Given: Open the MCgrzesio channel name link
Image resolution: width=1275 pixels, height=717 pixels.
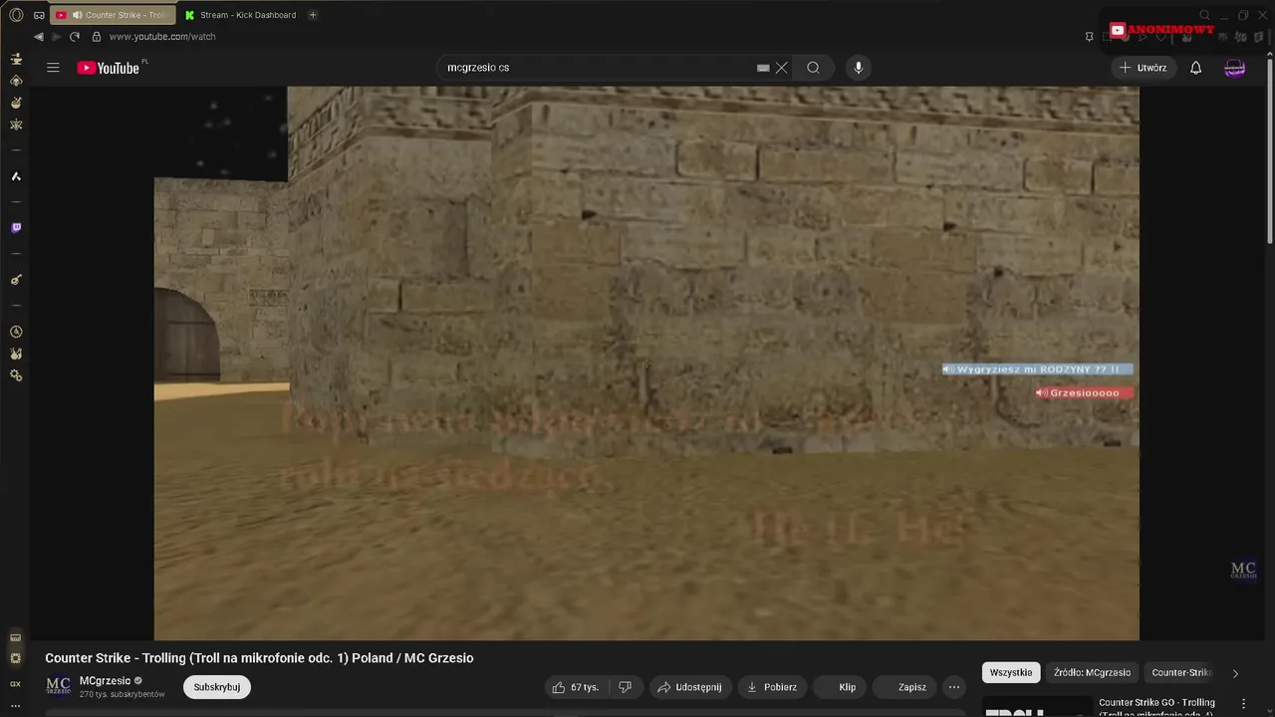Looking at the screenshot, I should (105, 681).
